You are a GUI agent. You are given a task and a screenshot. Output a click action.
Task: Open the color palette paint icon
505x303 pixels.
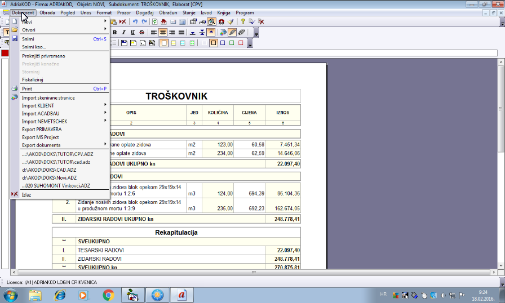223,32
